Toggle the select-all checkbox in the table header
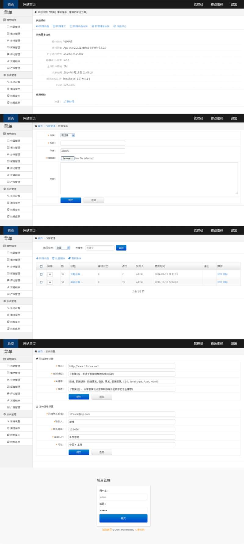The width and height of the screenshot is (244, 544). click(x=41, y=266)
